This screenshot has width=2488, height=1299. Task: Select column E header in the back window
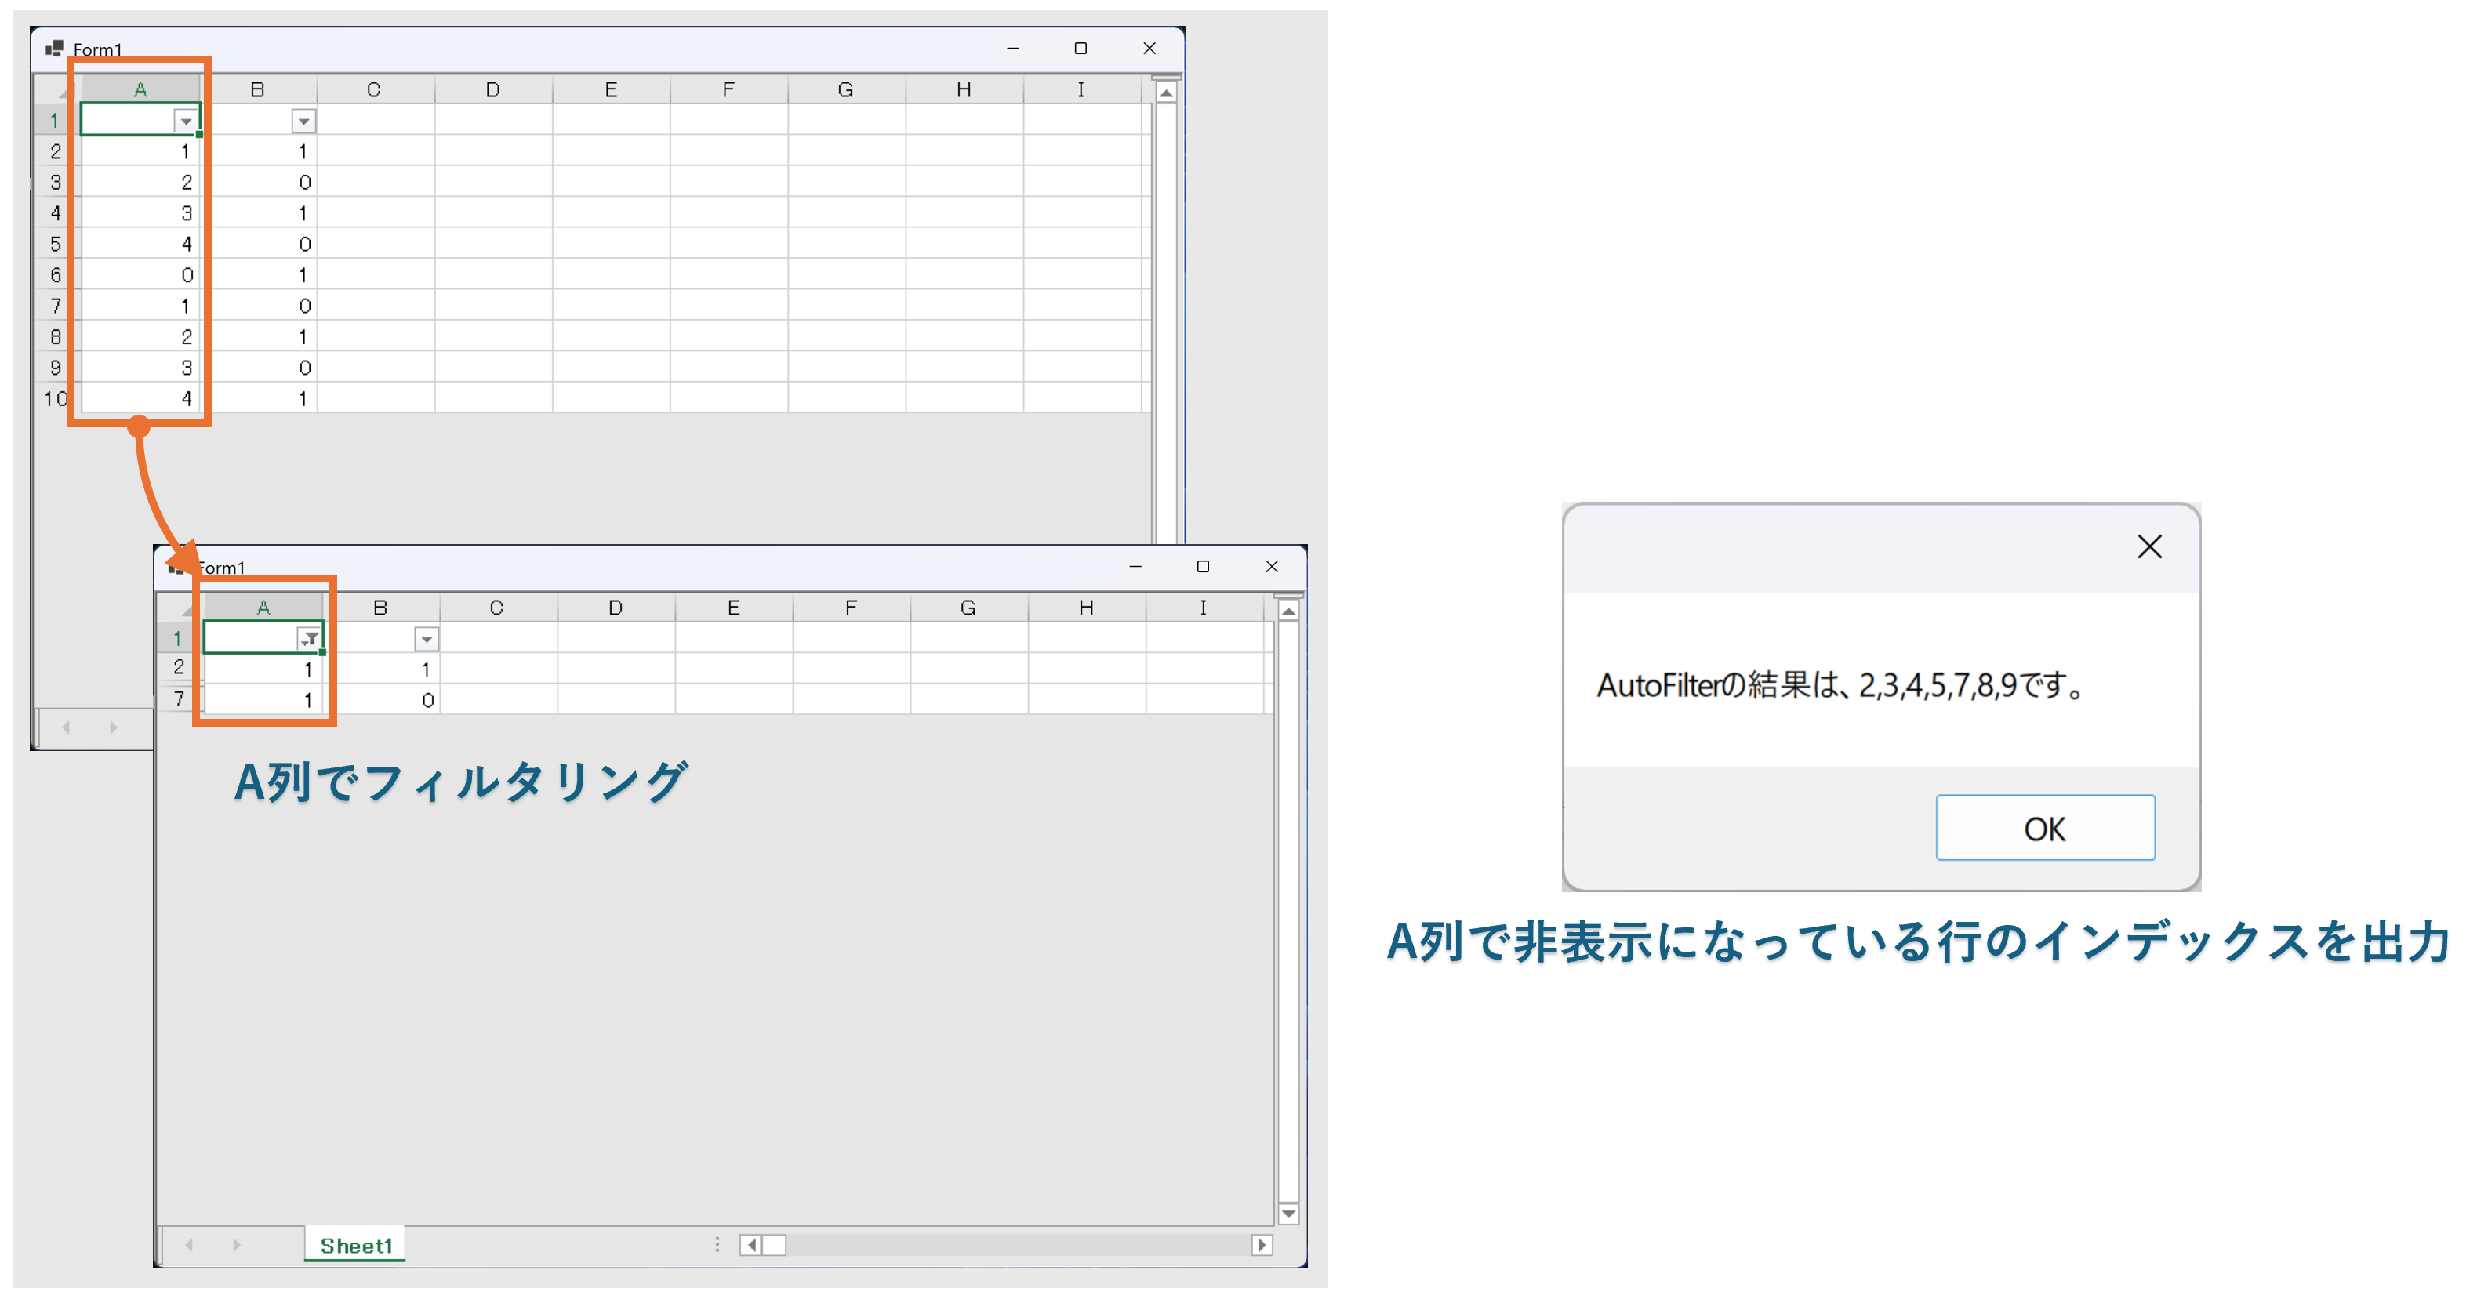[x=610, y=90]
